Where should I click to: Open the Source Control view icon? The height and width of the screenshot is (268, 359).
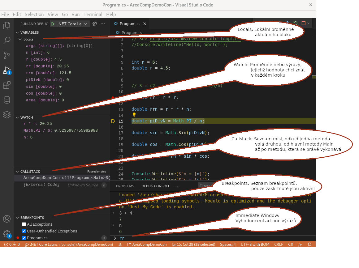7,55
